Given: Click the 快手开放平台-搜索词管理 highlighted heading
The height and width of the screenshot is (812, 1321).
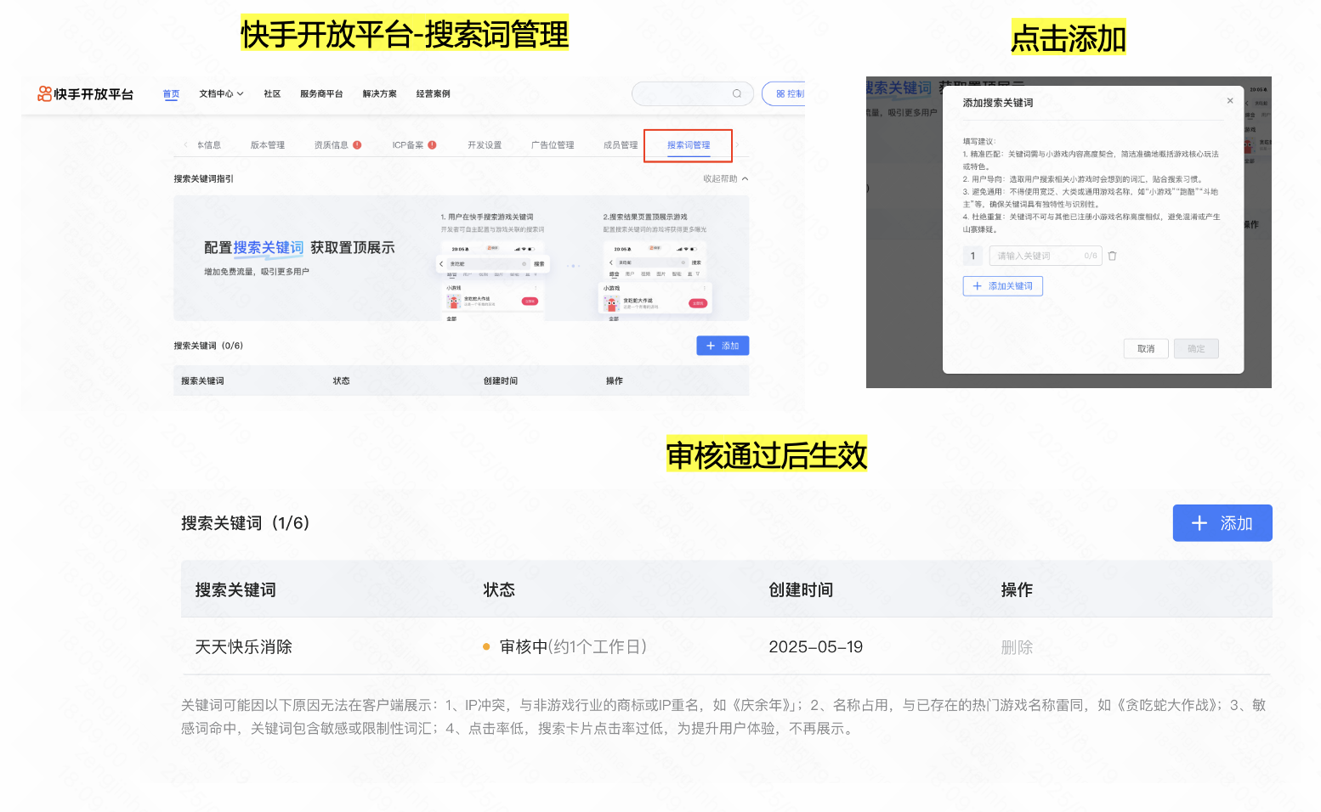Looking at the screenshot, I should point(405,35).
